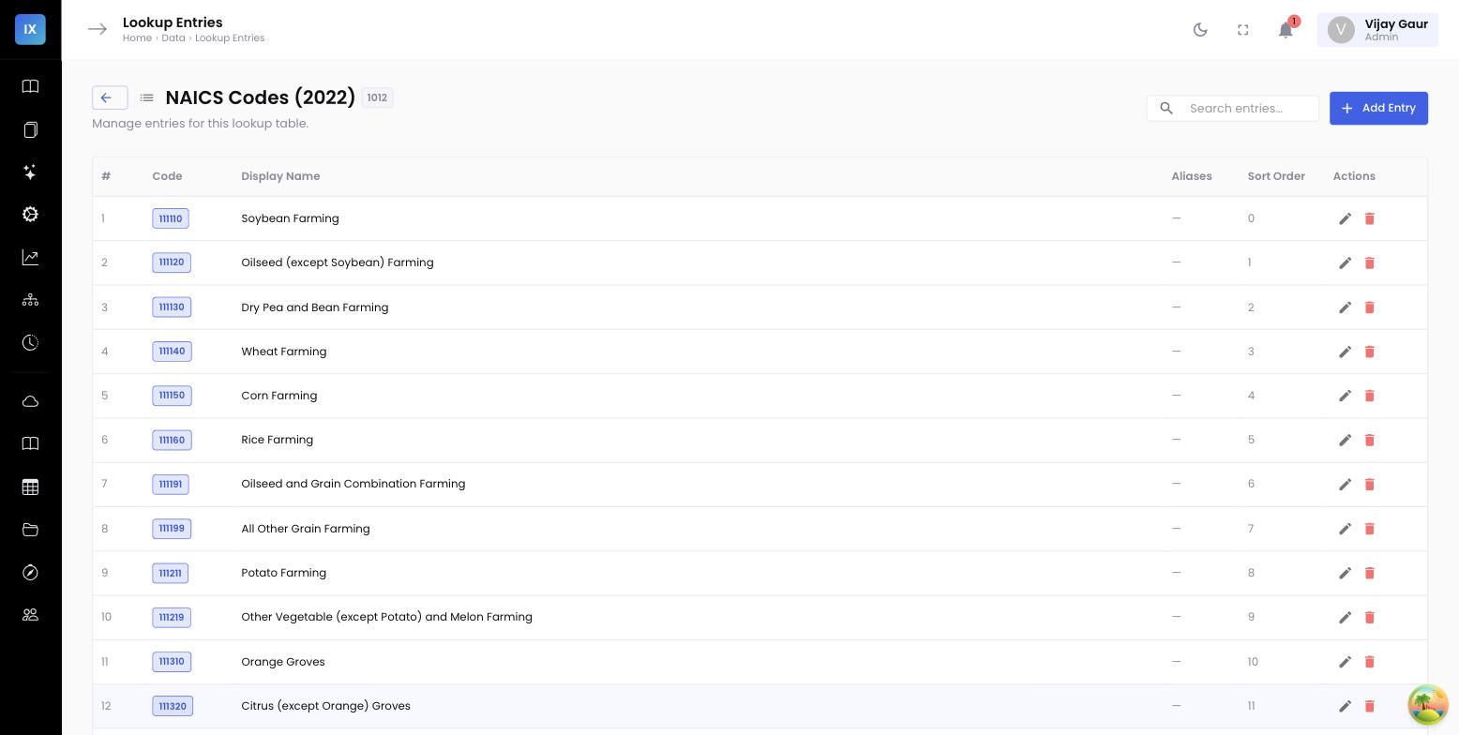Open the copy documents sidebar icon
The width and height of the screenshot is (1459, 735).
(x=30, y=129)
